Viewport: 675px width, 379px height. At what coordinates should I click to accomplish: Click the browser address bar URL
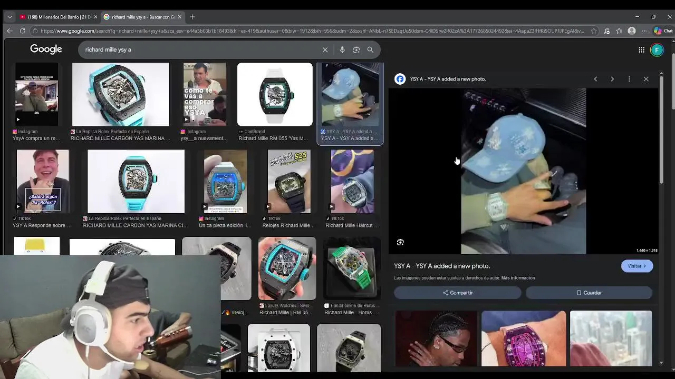tap(311, 31)
